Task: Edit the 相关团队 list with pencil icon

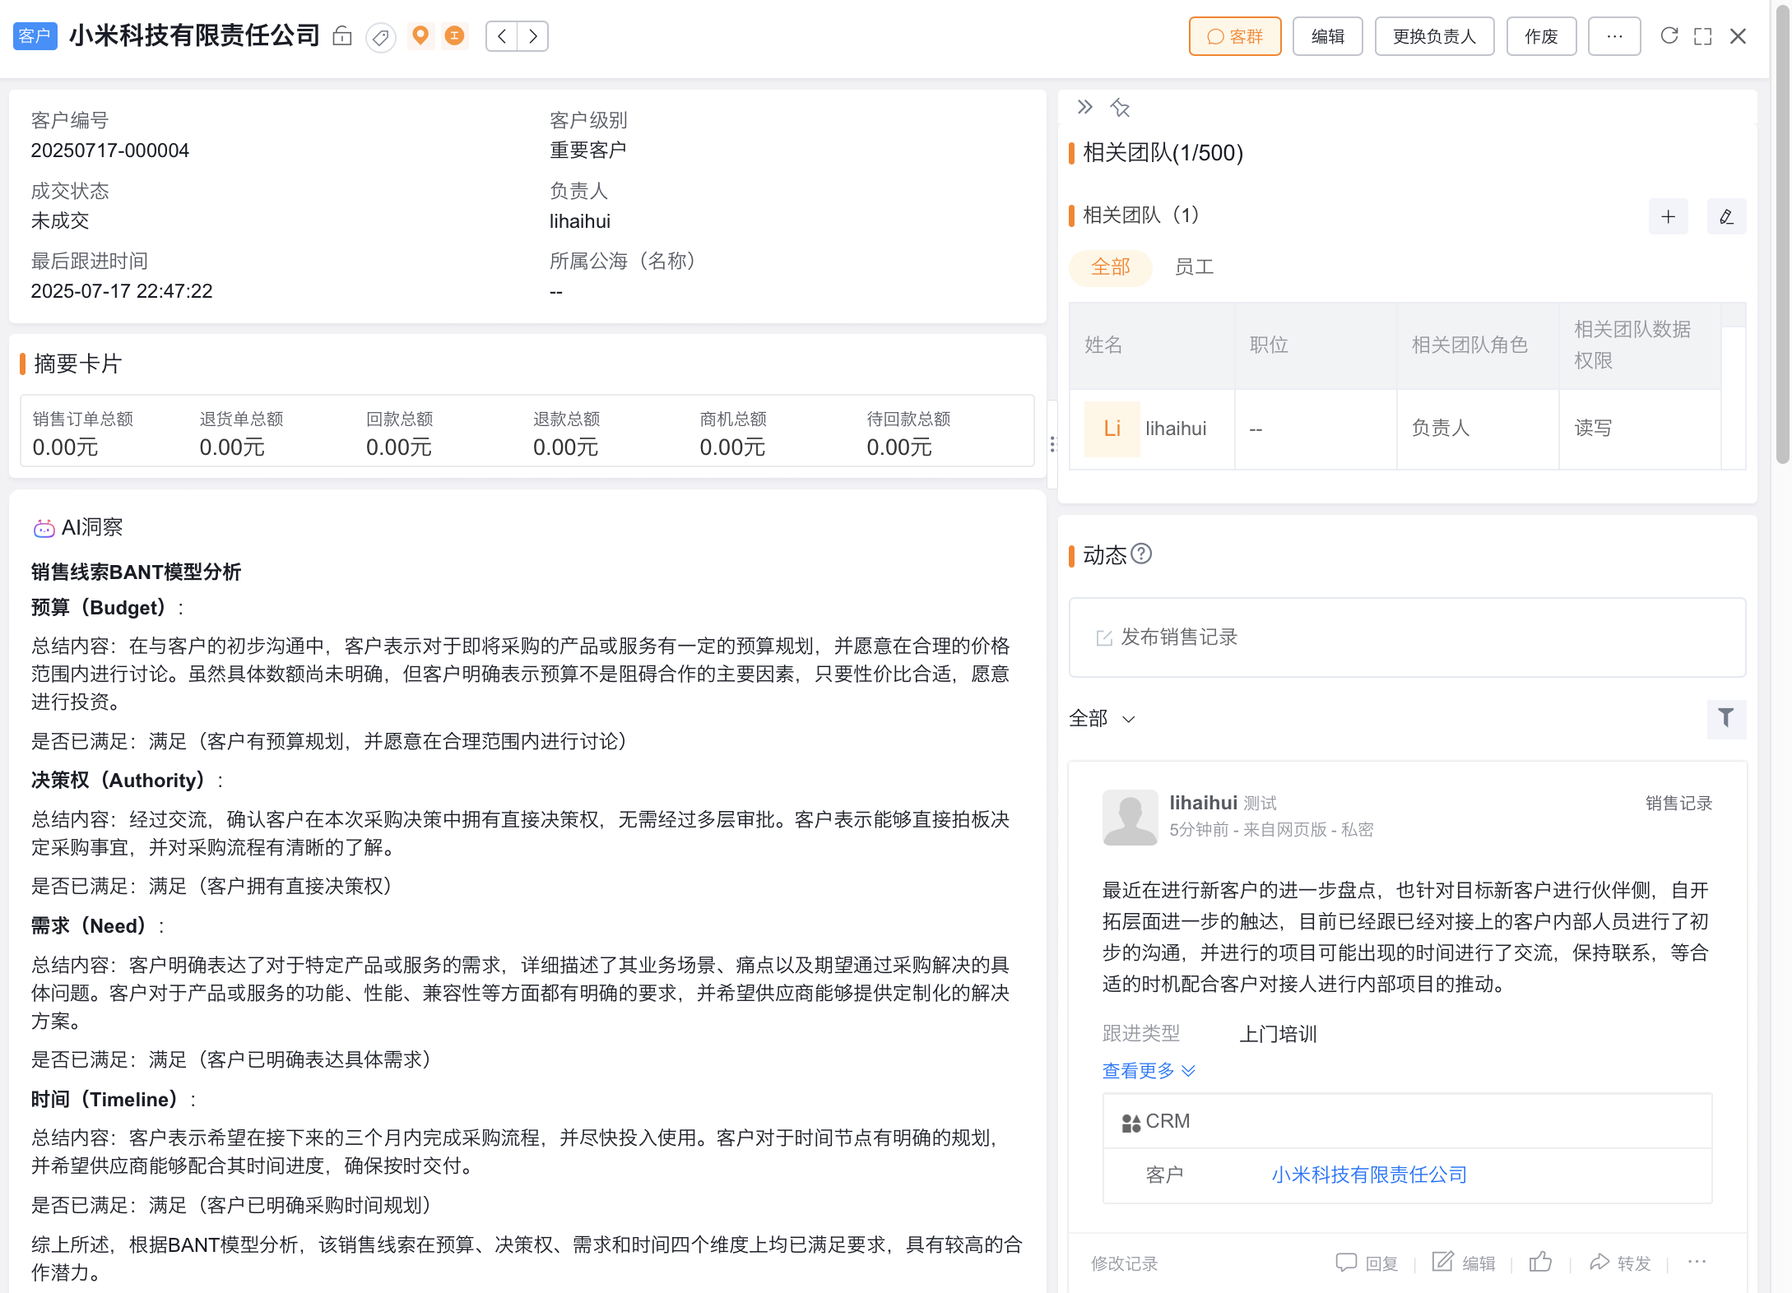Action: 1727,216
